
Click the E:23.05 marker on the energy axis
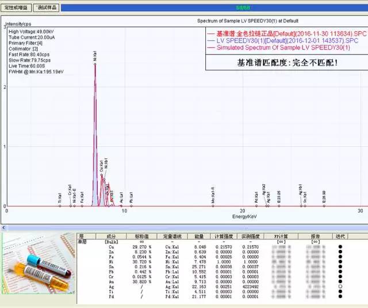coord(279,206)
